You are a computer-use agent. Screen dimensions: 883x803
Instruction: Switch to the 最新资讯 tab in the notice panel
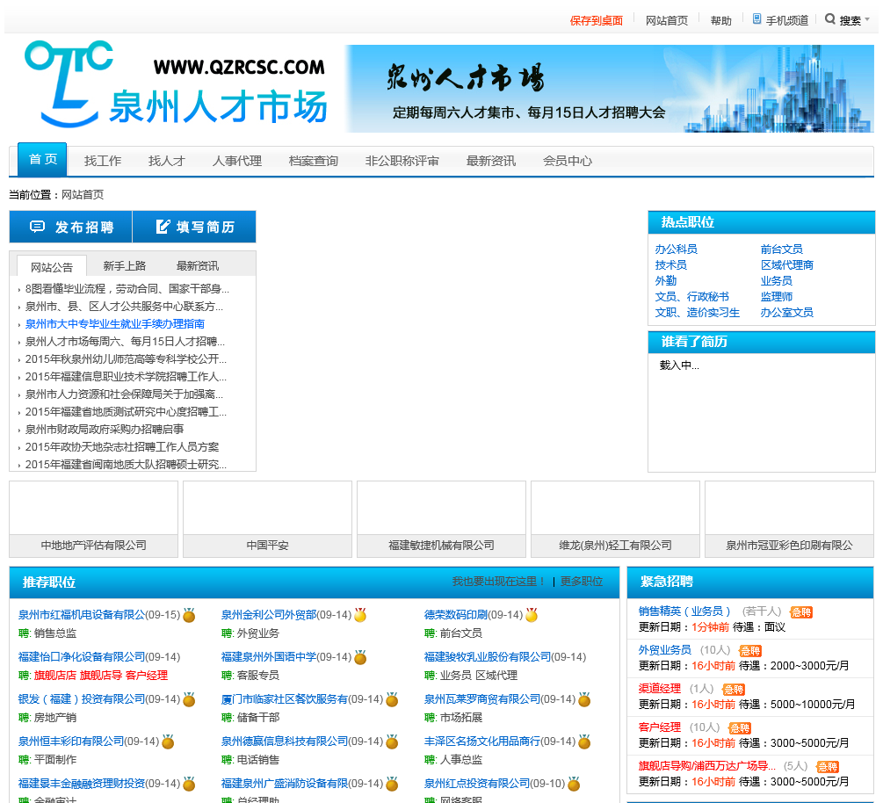click(x=198, y=266)
